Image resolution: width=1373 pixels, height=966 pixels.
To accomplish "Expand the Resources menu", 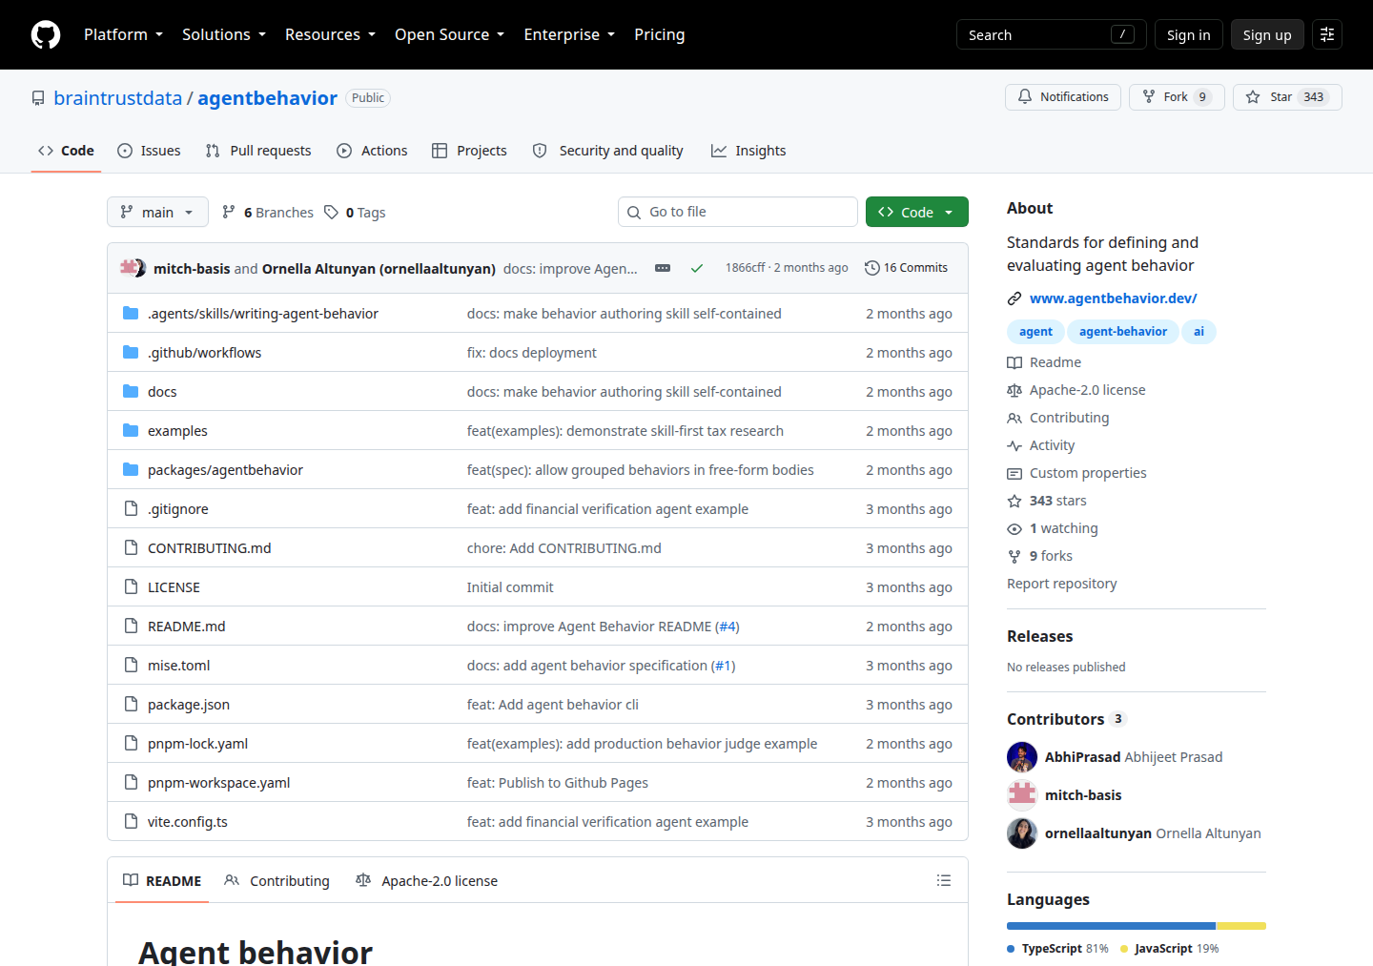I will tap(330, 34).
